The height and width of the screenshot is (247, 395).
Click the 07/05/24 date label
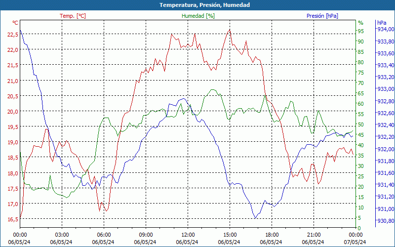click(355, 242)
